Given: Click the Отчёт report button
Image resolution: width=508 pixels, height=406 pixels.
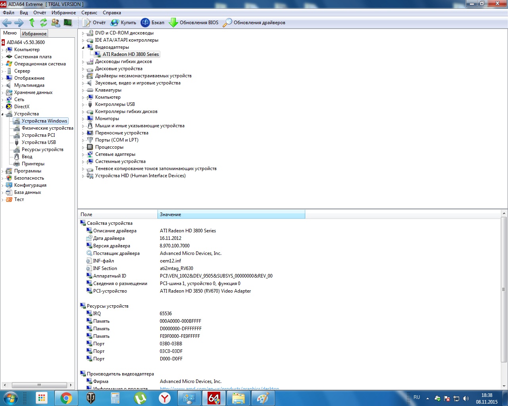Looking at the screenshot, I should [94, 23].
